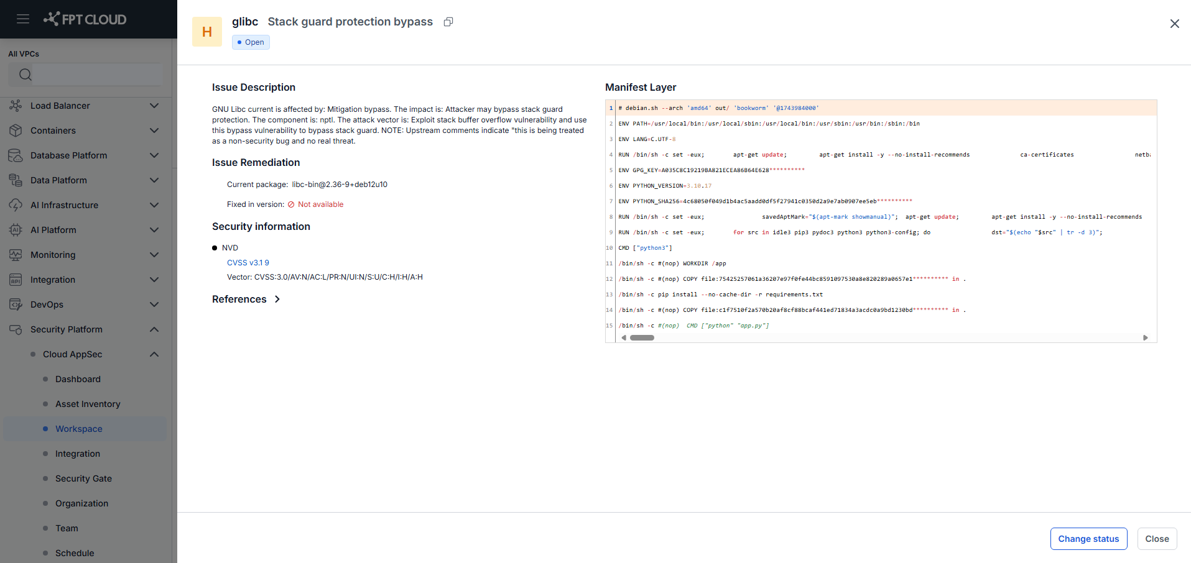Collapse the Cloud AppSec submenu
The width and height of the screenshot is (1191, 563).
(154, 354)
